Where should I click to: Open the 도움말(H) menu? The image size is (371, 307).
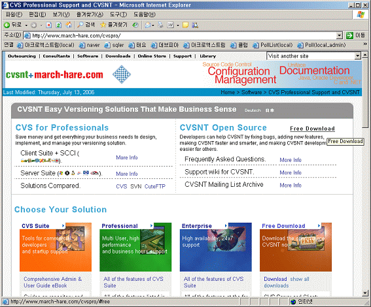[145, 14]
